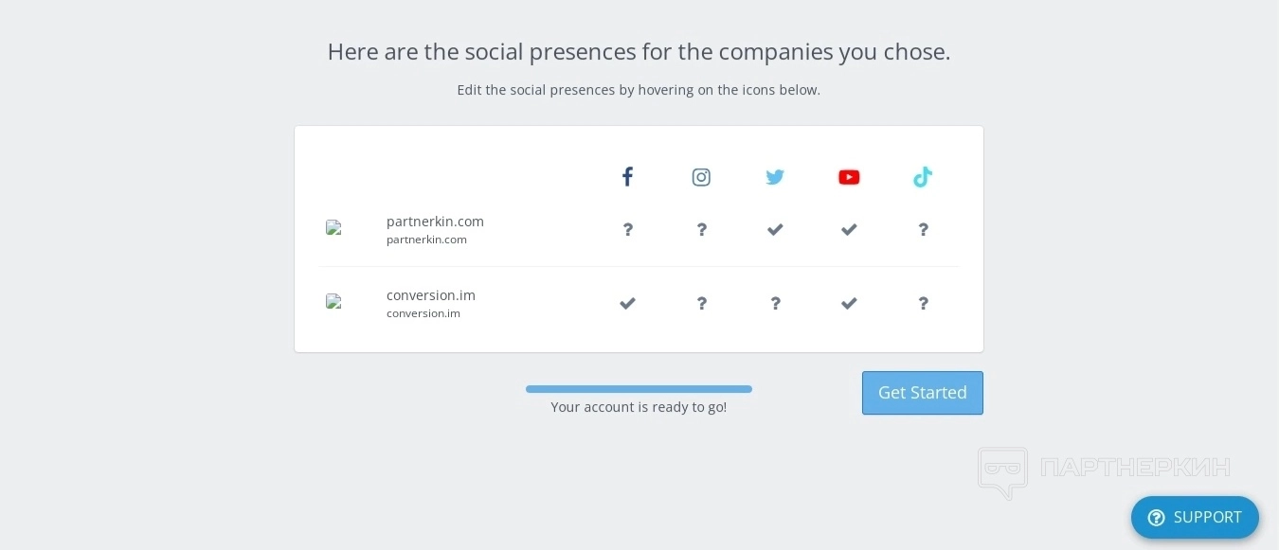
Task: Click conversion.im Twitter question mark
Action: [x=775, y=303]
